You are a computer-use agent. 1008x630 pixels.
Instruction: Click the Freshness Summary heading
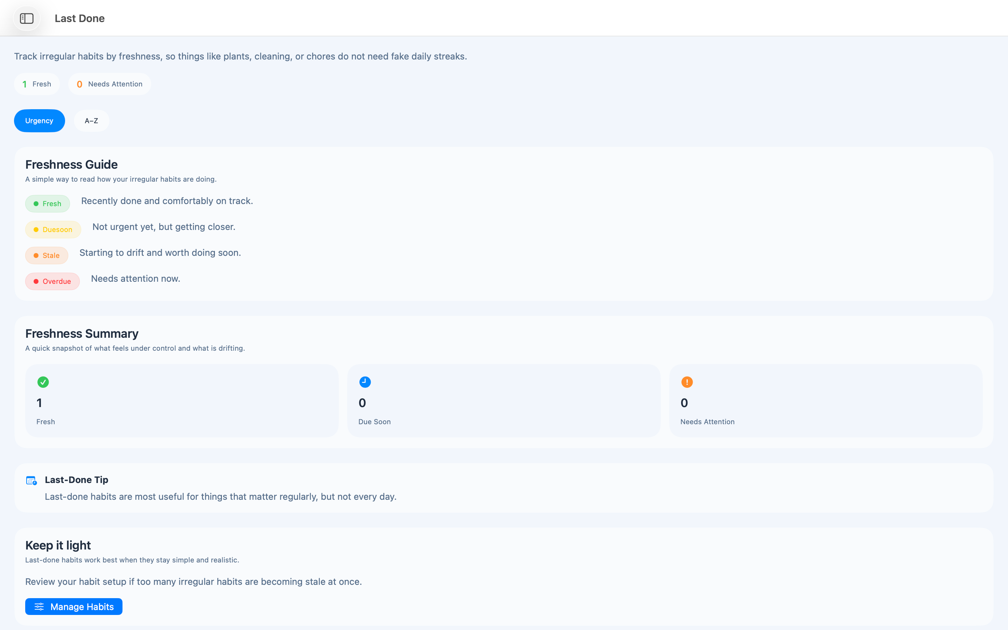[x=82, y=334]
